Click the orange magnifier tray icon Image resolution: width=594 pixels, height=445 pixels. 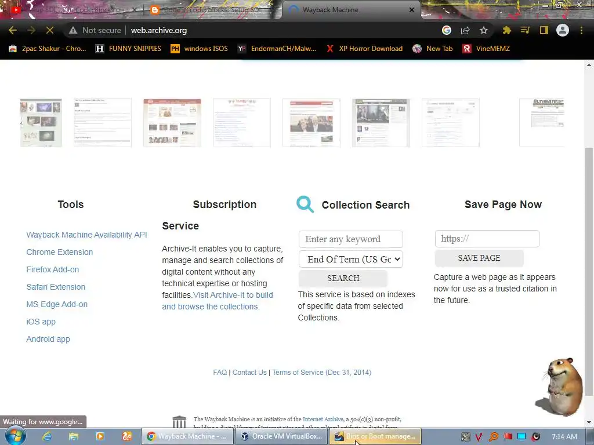(494, 437)
